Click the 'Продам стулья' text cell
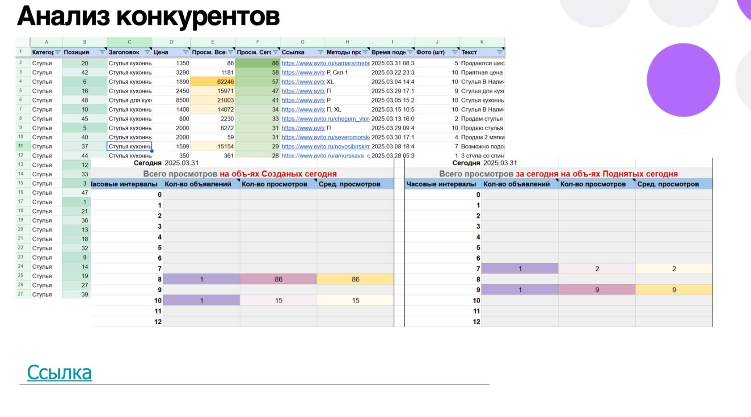The image size is (751, 417). tap(482, 119)
